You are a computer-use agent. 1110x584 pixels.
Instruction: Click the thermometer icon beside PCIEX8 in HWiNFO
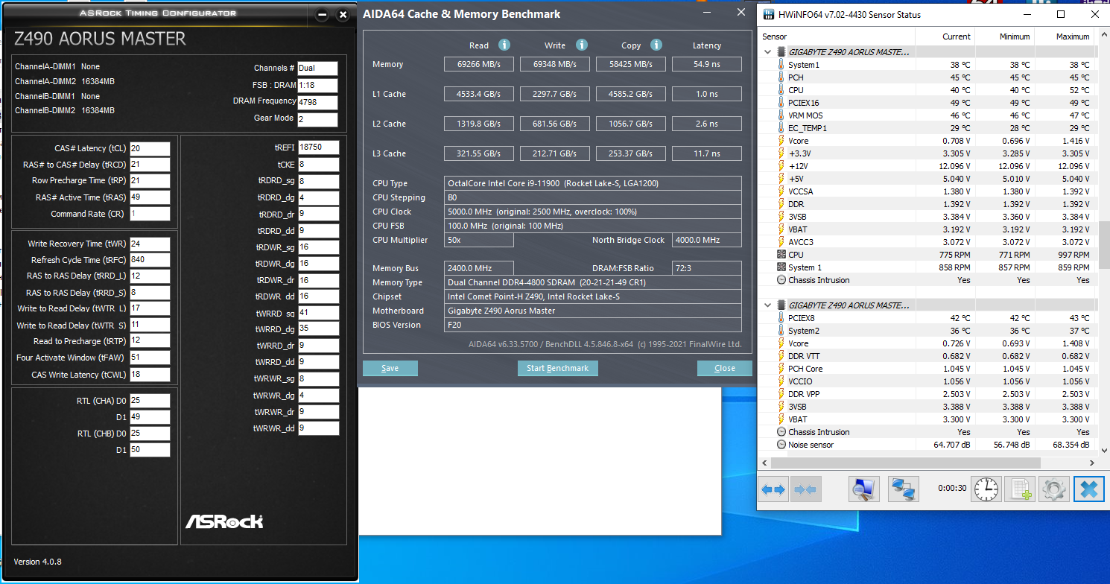pyautogui.click(x=781, y=318)
